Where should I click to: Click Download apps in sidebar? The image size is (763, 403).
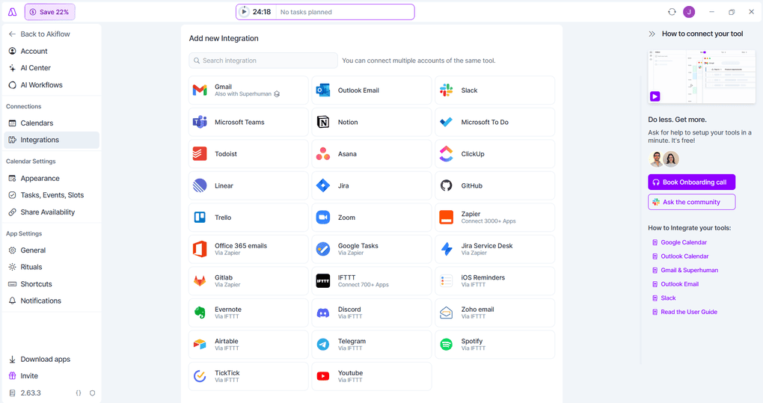tap(40, 359)
